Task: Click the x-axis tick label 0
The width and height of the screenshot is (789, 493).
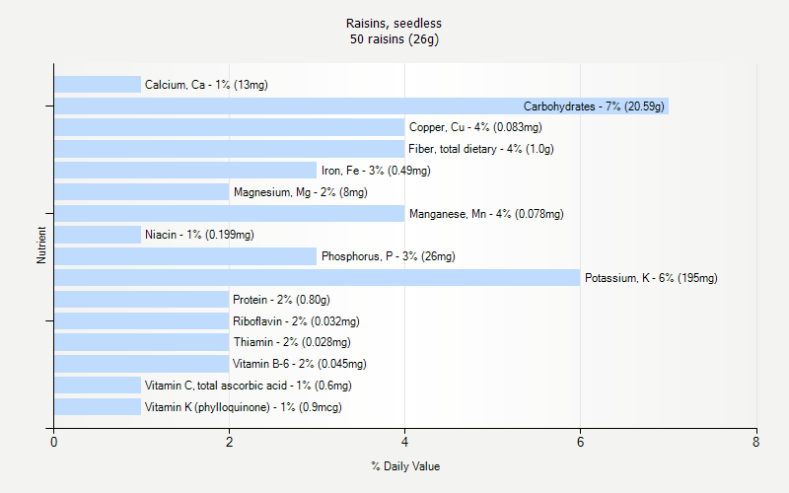Action: pyautogui.click(x=54, y=442)
